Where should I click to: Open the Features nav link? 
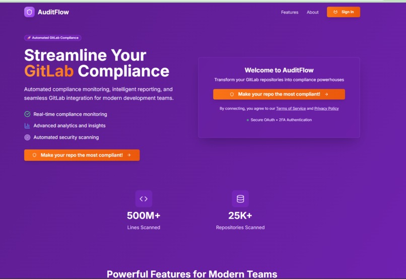tap(290, 12)
